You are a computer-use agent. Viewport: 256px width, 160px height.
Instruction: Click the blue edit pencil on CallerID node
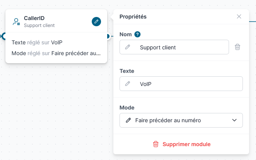click(96, 22)
